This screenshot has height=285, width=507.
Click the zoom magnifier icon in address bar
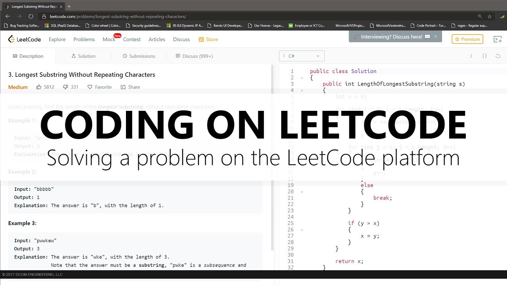coord(480,16)
